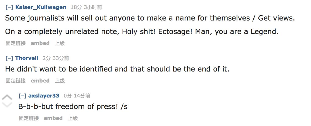Click the 14分前 timestamp next to axslayer33

[x=82, y=96]
